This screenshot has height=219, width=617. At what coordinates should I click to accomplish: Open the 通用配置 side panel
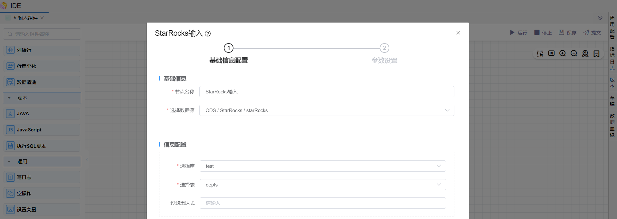[612, 28]
